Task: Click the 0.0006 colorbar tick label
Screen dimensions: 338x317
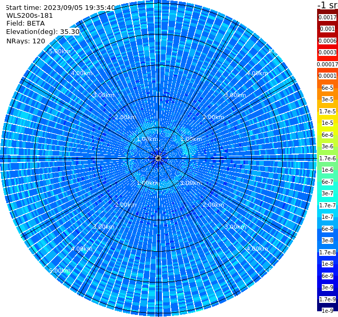Action: click(328, 41)
